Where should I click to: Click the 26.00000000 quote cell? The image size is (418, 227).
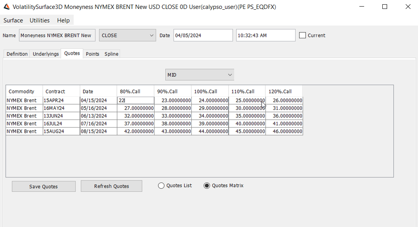tap(284, 100)
